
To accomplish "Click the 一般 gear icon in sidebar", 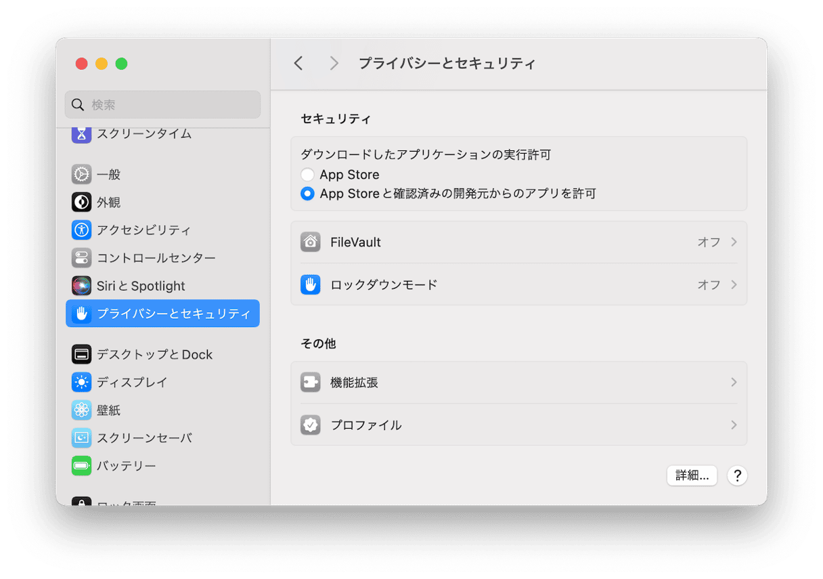I will click(x=81, y=174).
